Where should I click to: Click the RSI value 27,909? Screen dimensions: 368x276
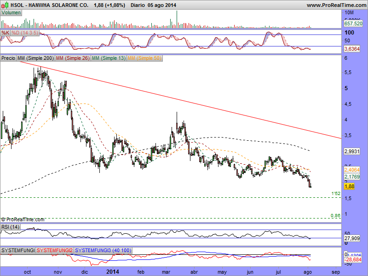(352, 238)
